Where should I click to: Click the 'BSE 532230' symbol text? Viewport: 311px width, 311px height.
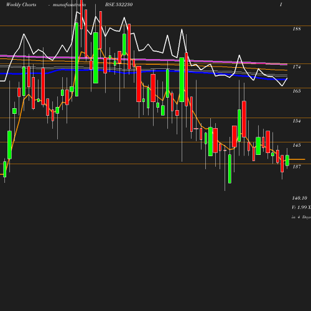click(x=119, y=4)
